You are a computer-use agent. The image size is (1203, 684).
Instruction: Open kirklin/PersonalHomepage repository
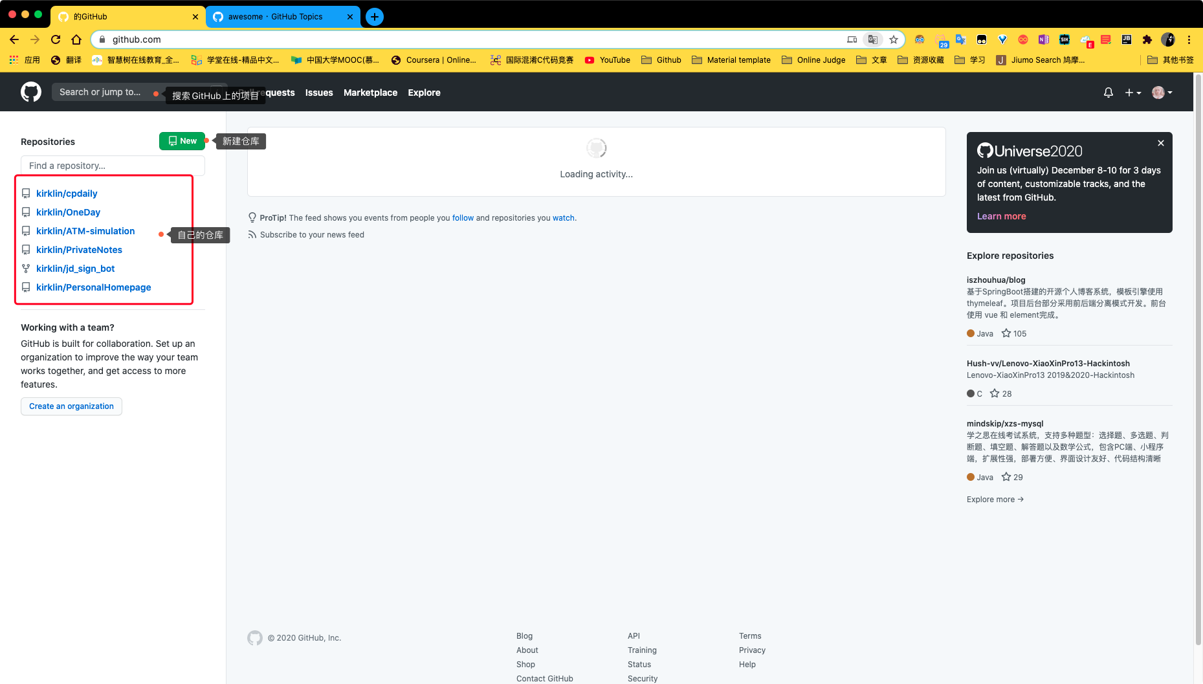(x=93, y=287)
